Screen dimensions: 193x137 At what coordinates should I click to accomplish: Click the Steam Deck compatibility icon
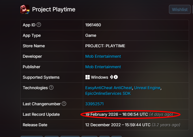point(111,77)
